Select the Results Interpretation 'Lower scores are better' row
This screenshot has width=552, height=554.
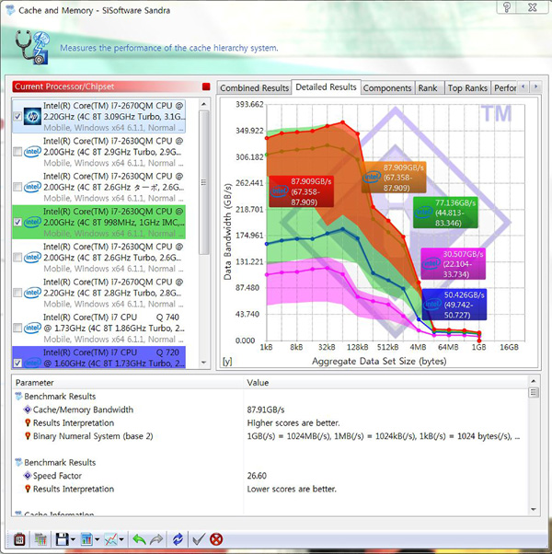pyautogui.click(x=271, y=489)
